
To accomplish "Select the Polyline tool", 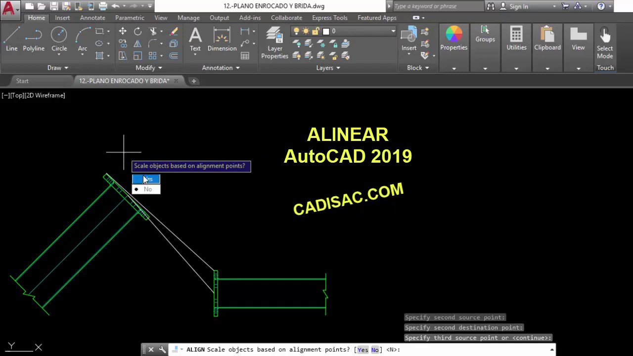I will coord(34,39).
